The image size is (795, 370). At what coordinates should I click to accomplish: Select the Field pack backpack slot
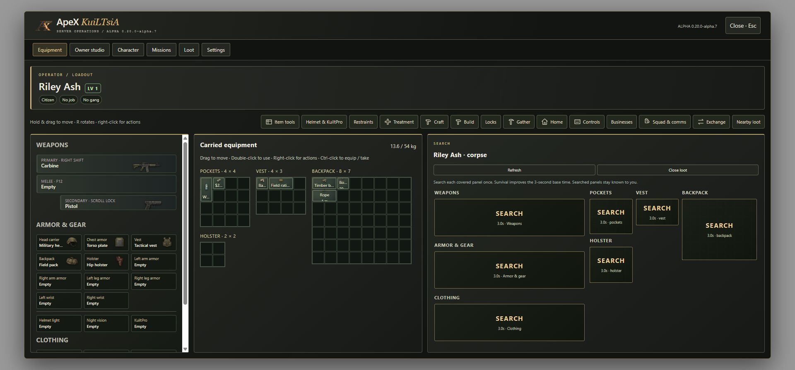coord(59,262)
